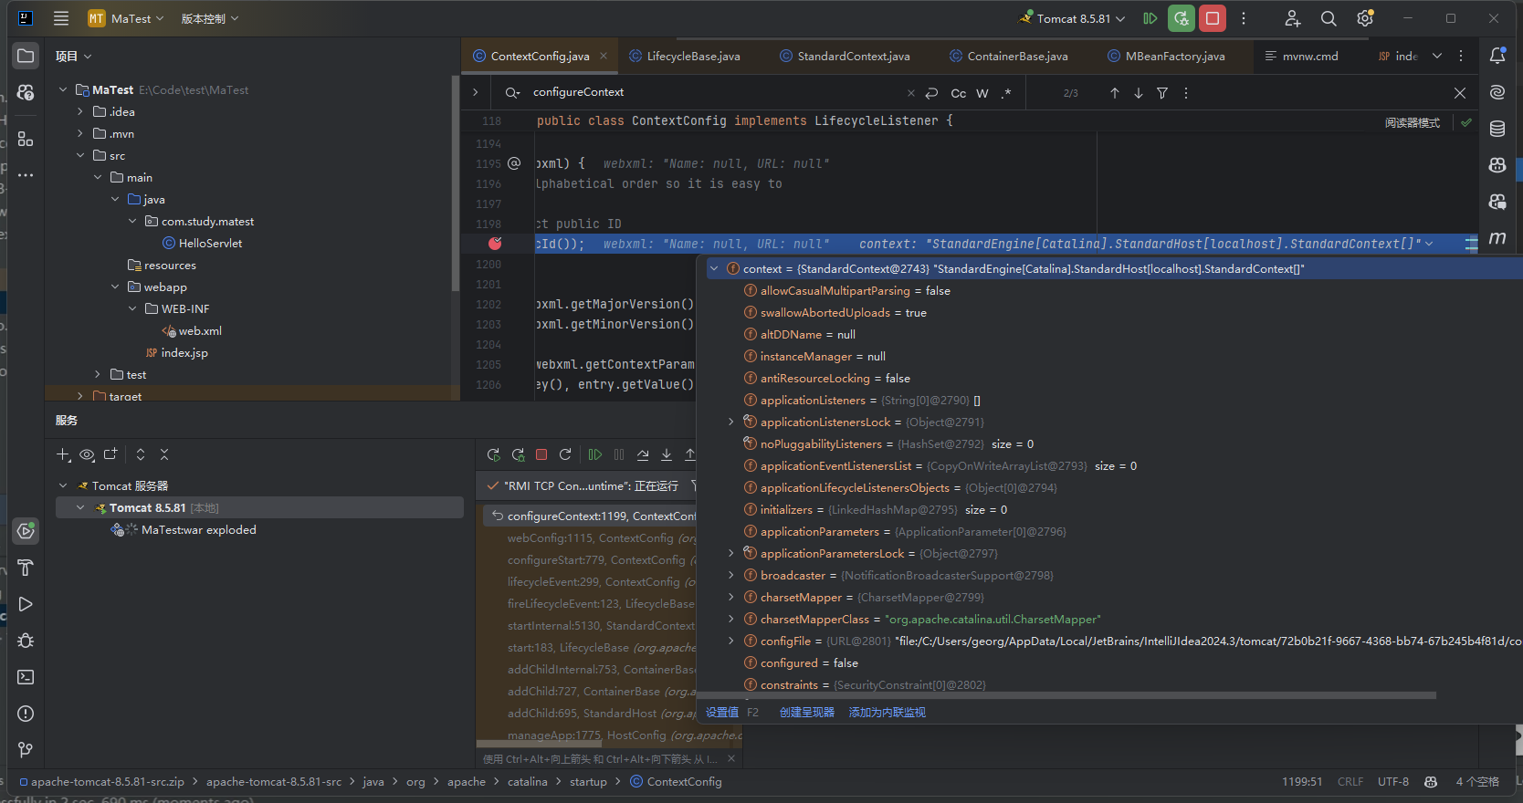Image resolution: width=1523 pixels, height=803 pixels.
Task: Show hidden editor tabs chevron
Action: tap(1437, 56)
